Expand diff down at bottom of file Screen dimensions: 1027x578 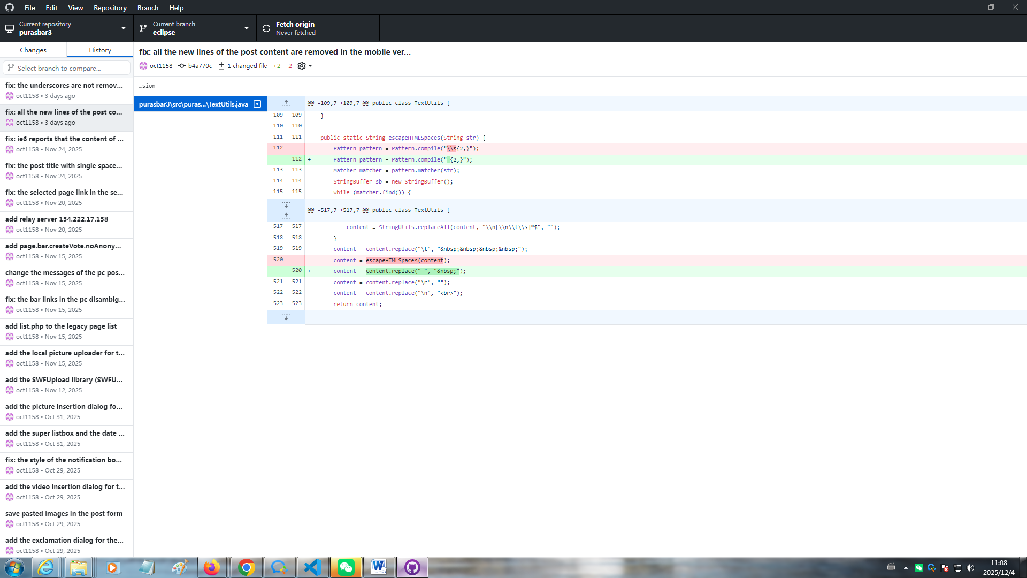(286, 317)
